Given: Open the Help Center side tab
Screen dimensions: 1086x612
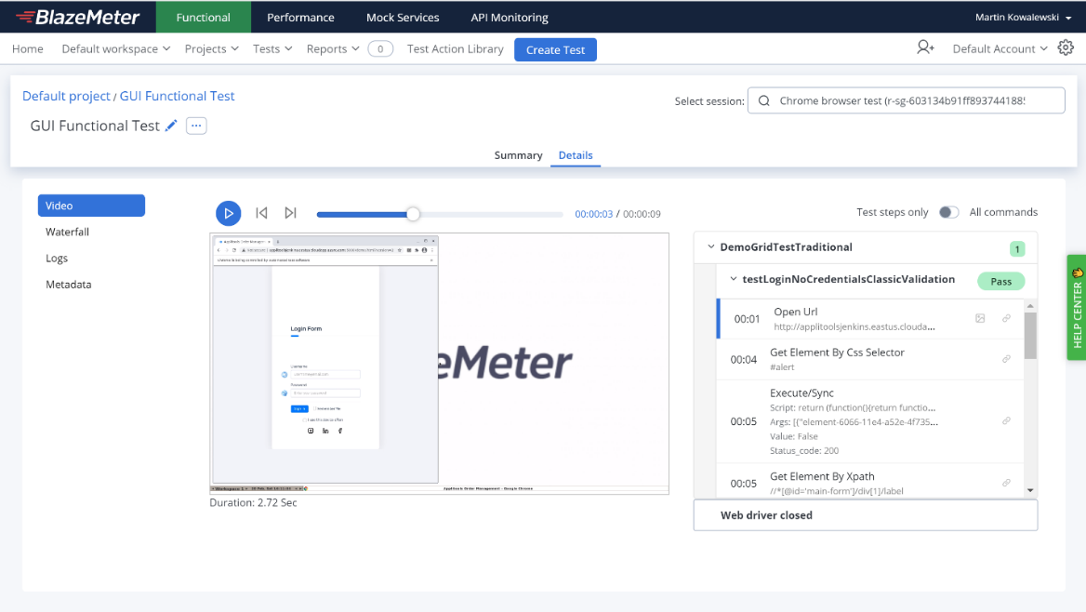Looking at the screenshot, I should 1077,307.
